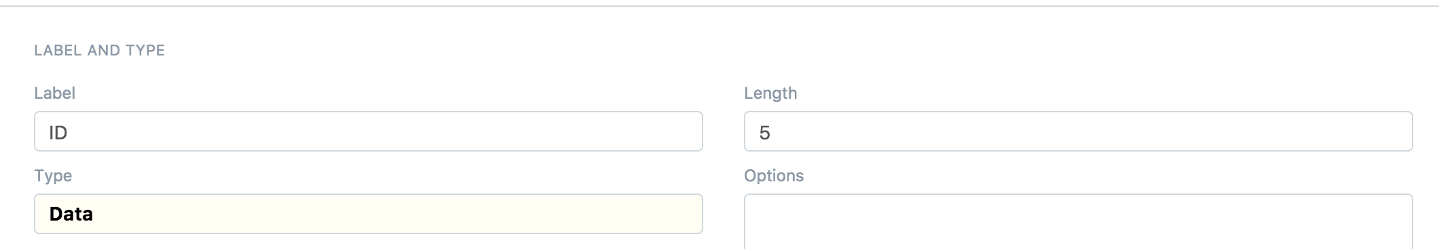Click the middle of Label input box
Image resolution: width=1439 pixels, height=249 pixels.
[x=368, y=131]
